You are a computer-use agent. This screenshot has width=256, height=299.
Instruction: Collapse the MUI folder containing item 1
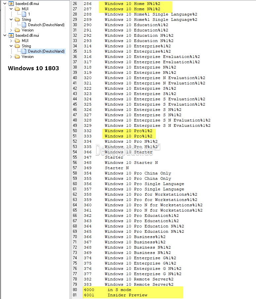(x=11, y=9)
